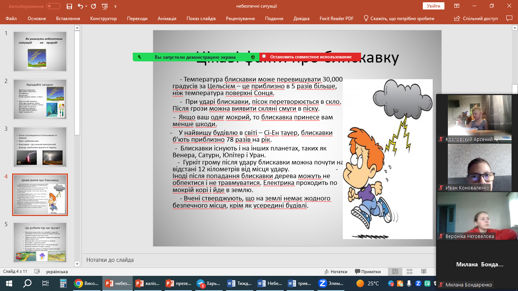
Task: Click the Увійти sign-in button
Action: tap(433, 6)
